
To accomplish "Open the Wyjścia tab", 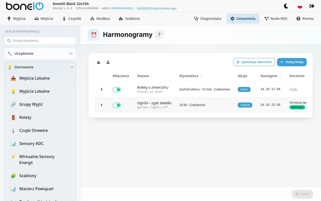I will point(16,19).
